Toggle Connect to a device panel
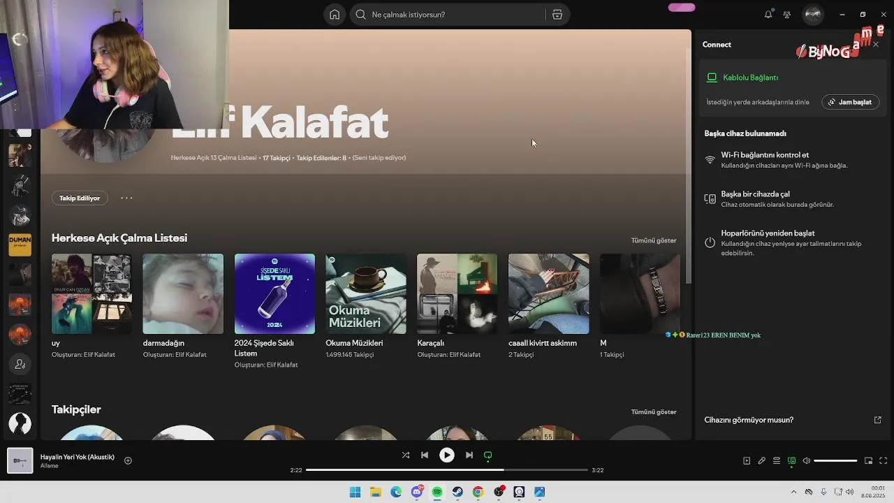Viewport: 894px width, 503px height. [791, 460]
